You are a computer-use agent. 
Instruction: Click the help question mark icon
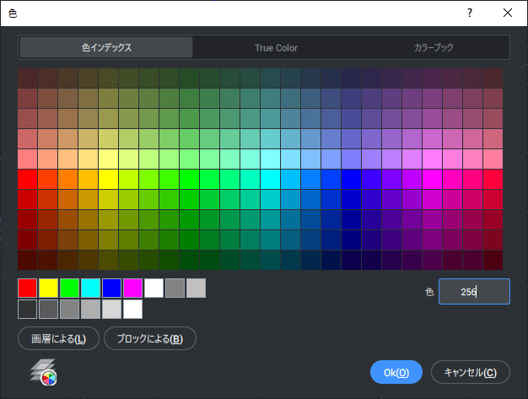470,13
